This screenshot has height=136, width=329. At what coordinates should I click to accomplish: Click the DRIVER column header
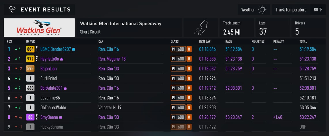pyautogui.click(x=31, y=41)
